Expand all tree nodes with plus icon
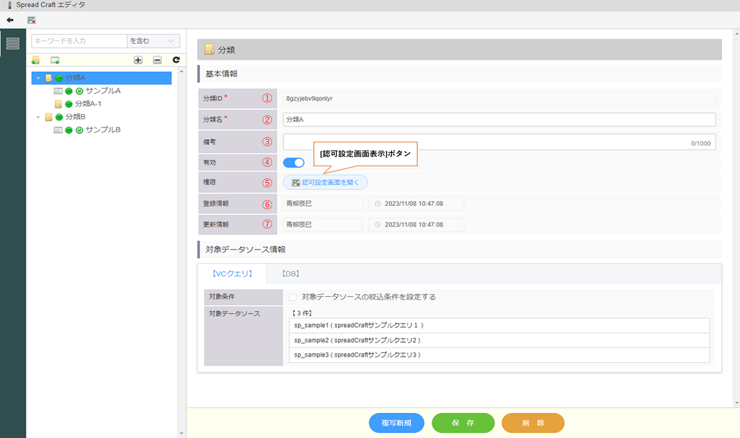The height and width of the screenshot is (438, 740). (x=138, y=60)
